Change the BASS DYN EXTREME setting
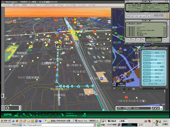This screenshot has height=127, width=170. pos(160,56)
